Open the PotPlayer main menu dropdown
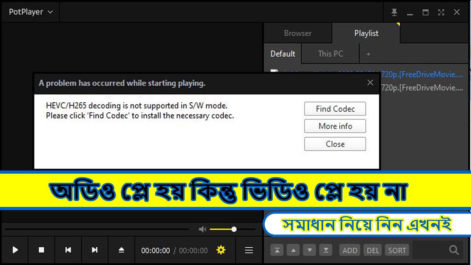Viewport: 471px width, 265px height. 31,12
